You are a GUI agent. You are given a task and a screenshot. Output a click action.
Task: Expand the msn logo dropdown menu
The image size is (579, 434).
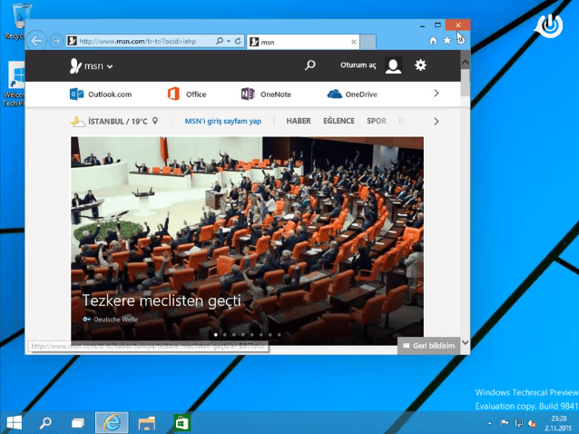click(x=92, y=65)
